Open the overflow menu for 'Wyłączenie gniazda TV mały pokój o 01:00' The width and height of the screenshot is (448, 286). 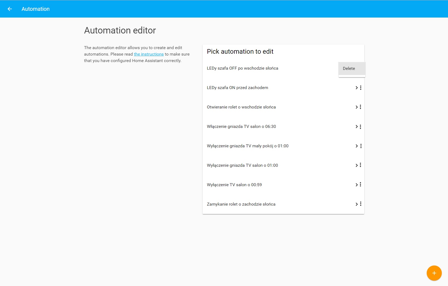click(360, 146)
